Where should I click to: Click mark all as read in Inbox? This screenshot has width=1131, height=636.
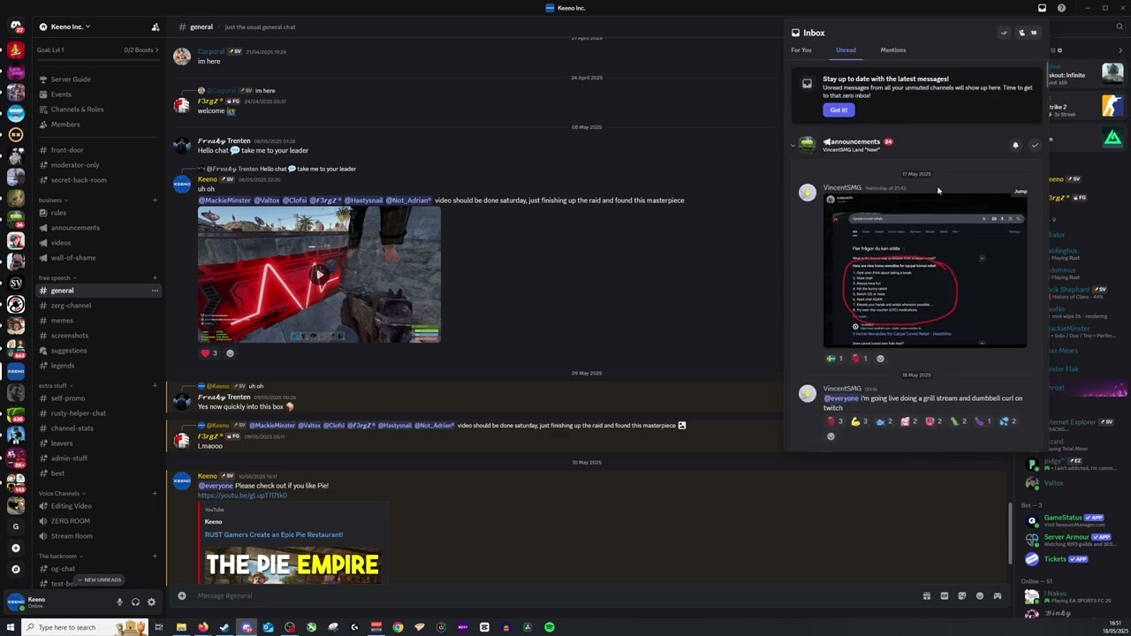coord(1004,33)
